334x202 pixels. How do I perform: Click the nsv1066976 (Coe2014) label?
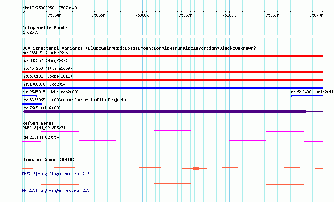point(45,84)
